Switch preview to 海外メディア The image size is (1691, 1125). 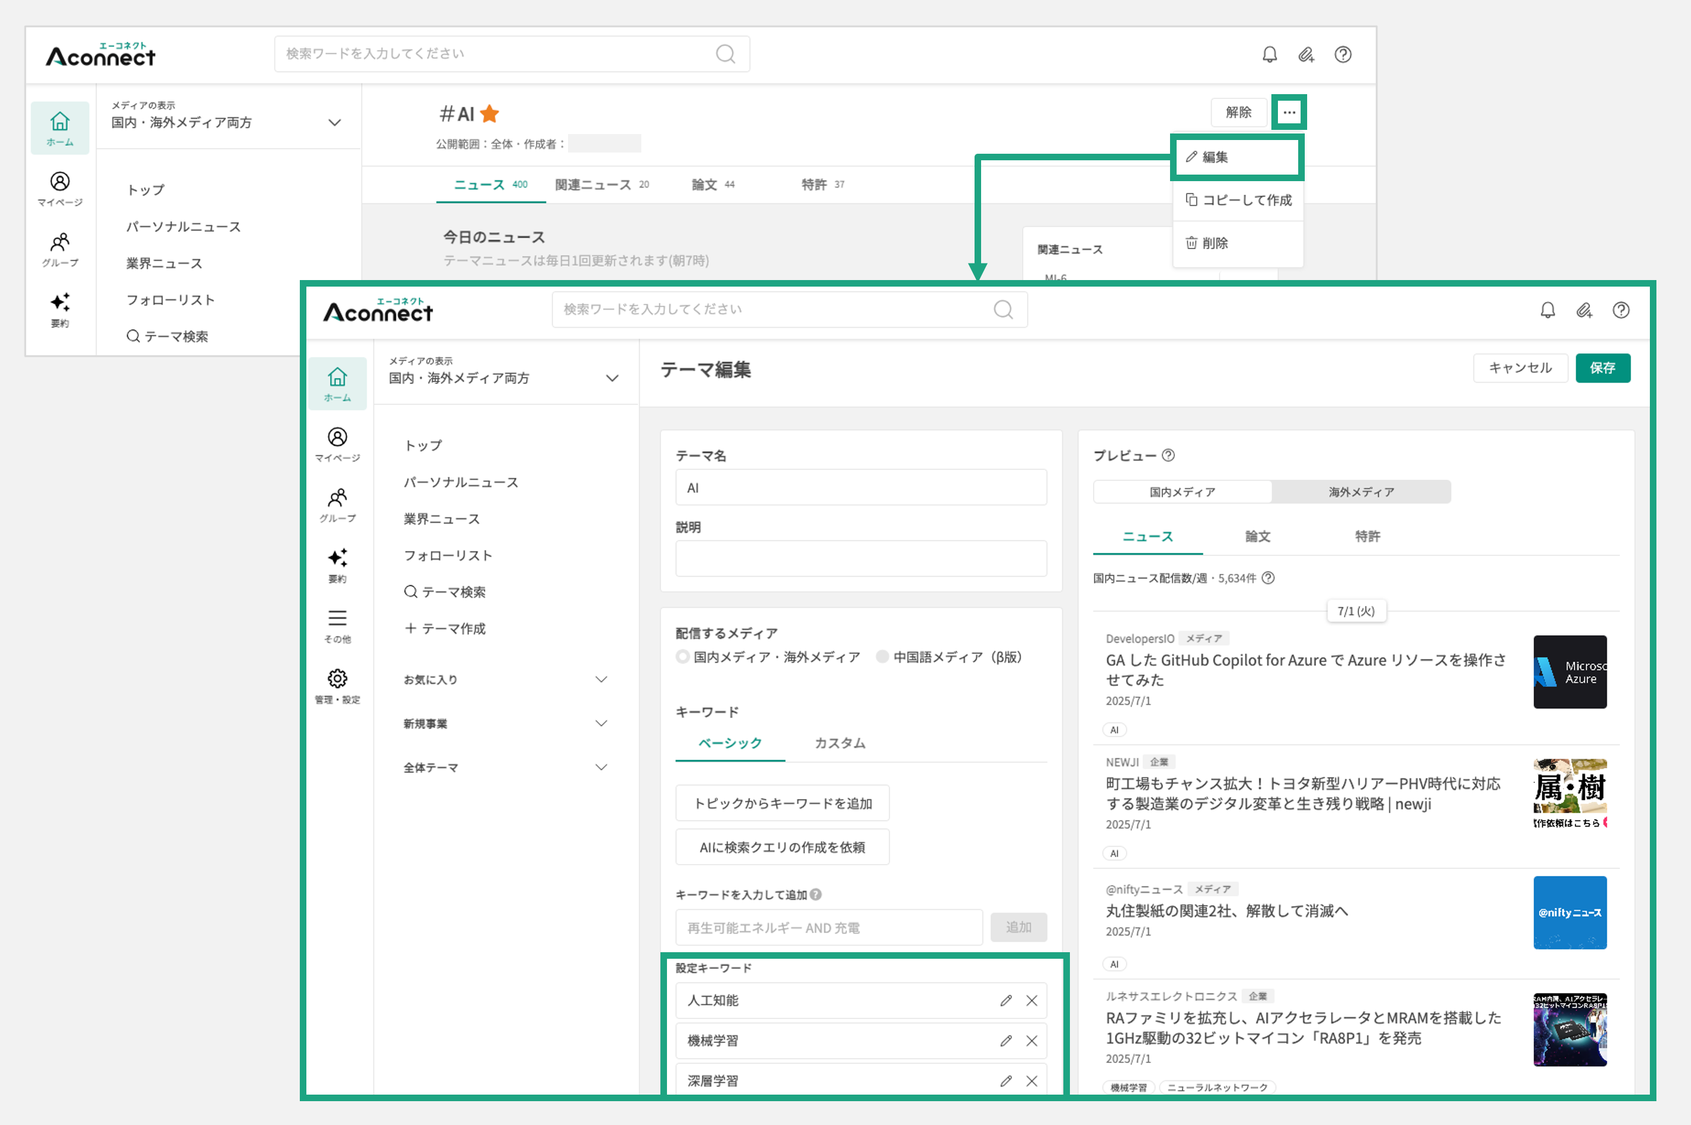point(1361,492)
